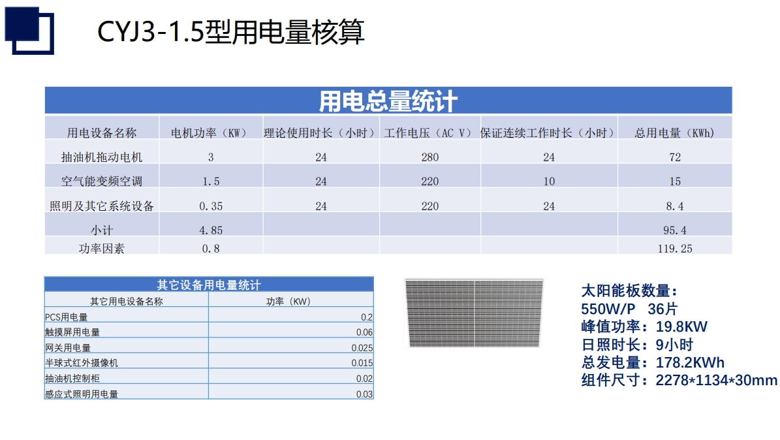Click the 感应式照明用电量 row label
Viewport: 780px width, 440px height.
click(x=82, y=394)
